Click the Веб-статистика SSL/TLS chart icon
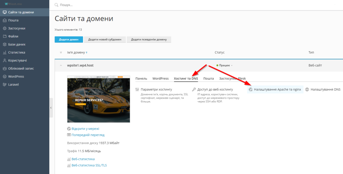The width and height of the screenshot is (343, 174). point(69,165)
